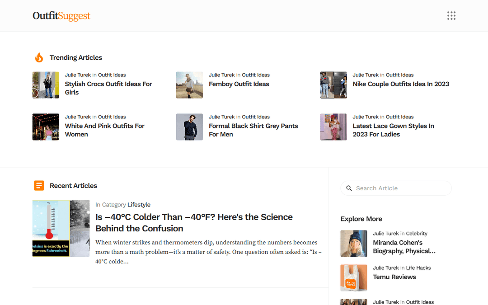Open Temu Reviews article
Image resolution: width=488 pixels, height=305 pixels.
pyautogui.click(x=394, y=277)
